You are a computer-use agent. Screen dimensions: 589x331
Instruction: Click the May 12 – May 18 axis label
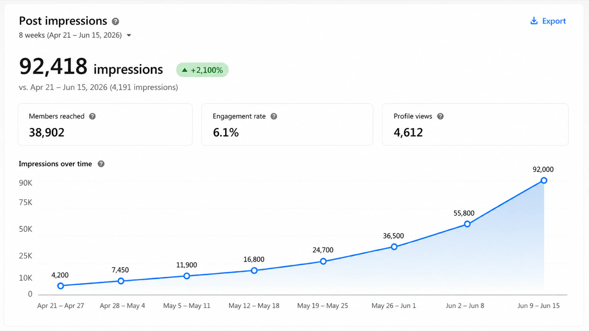pos(254,306)
